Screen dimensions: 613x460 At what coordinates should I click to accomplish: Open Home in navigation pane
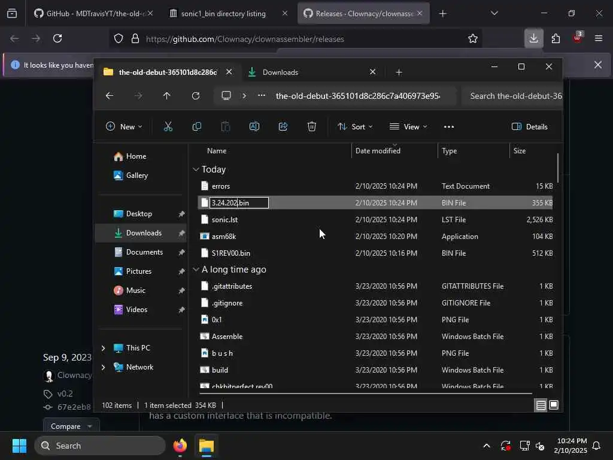[135, 156]
